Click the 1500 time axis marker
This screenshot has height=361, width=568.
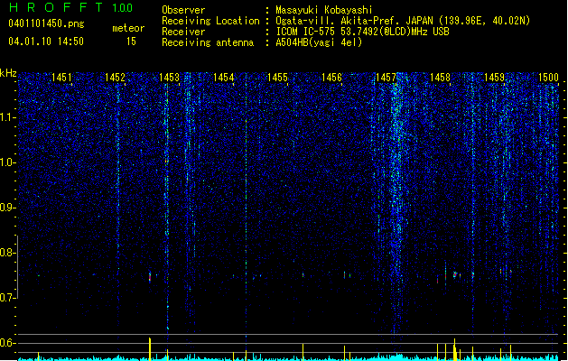pos(548,77)
